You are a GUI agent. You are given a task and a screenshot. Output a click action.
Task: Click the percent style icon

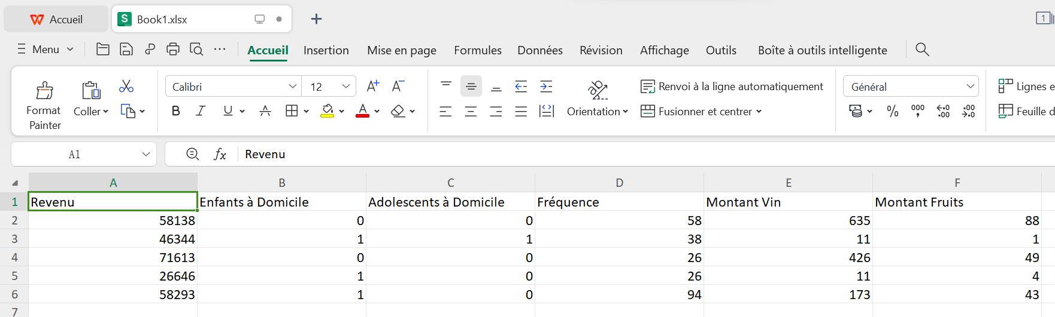click(x=893, y=111)
